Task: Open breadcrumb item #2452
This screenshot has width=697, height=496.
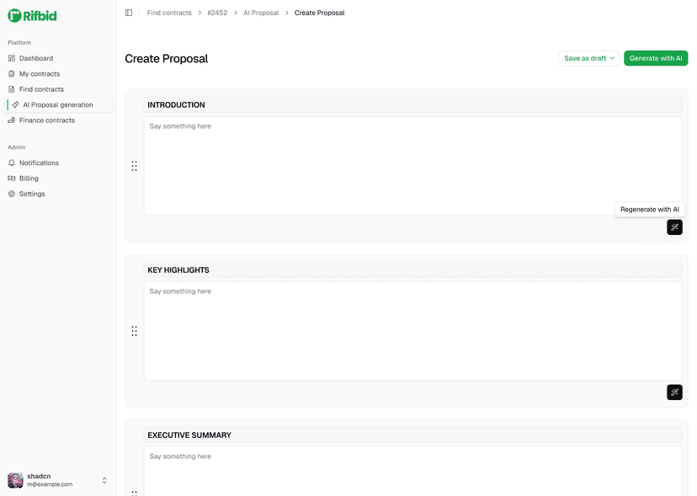Action: [x=216, y=13]
